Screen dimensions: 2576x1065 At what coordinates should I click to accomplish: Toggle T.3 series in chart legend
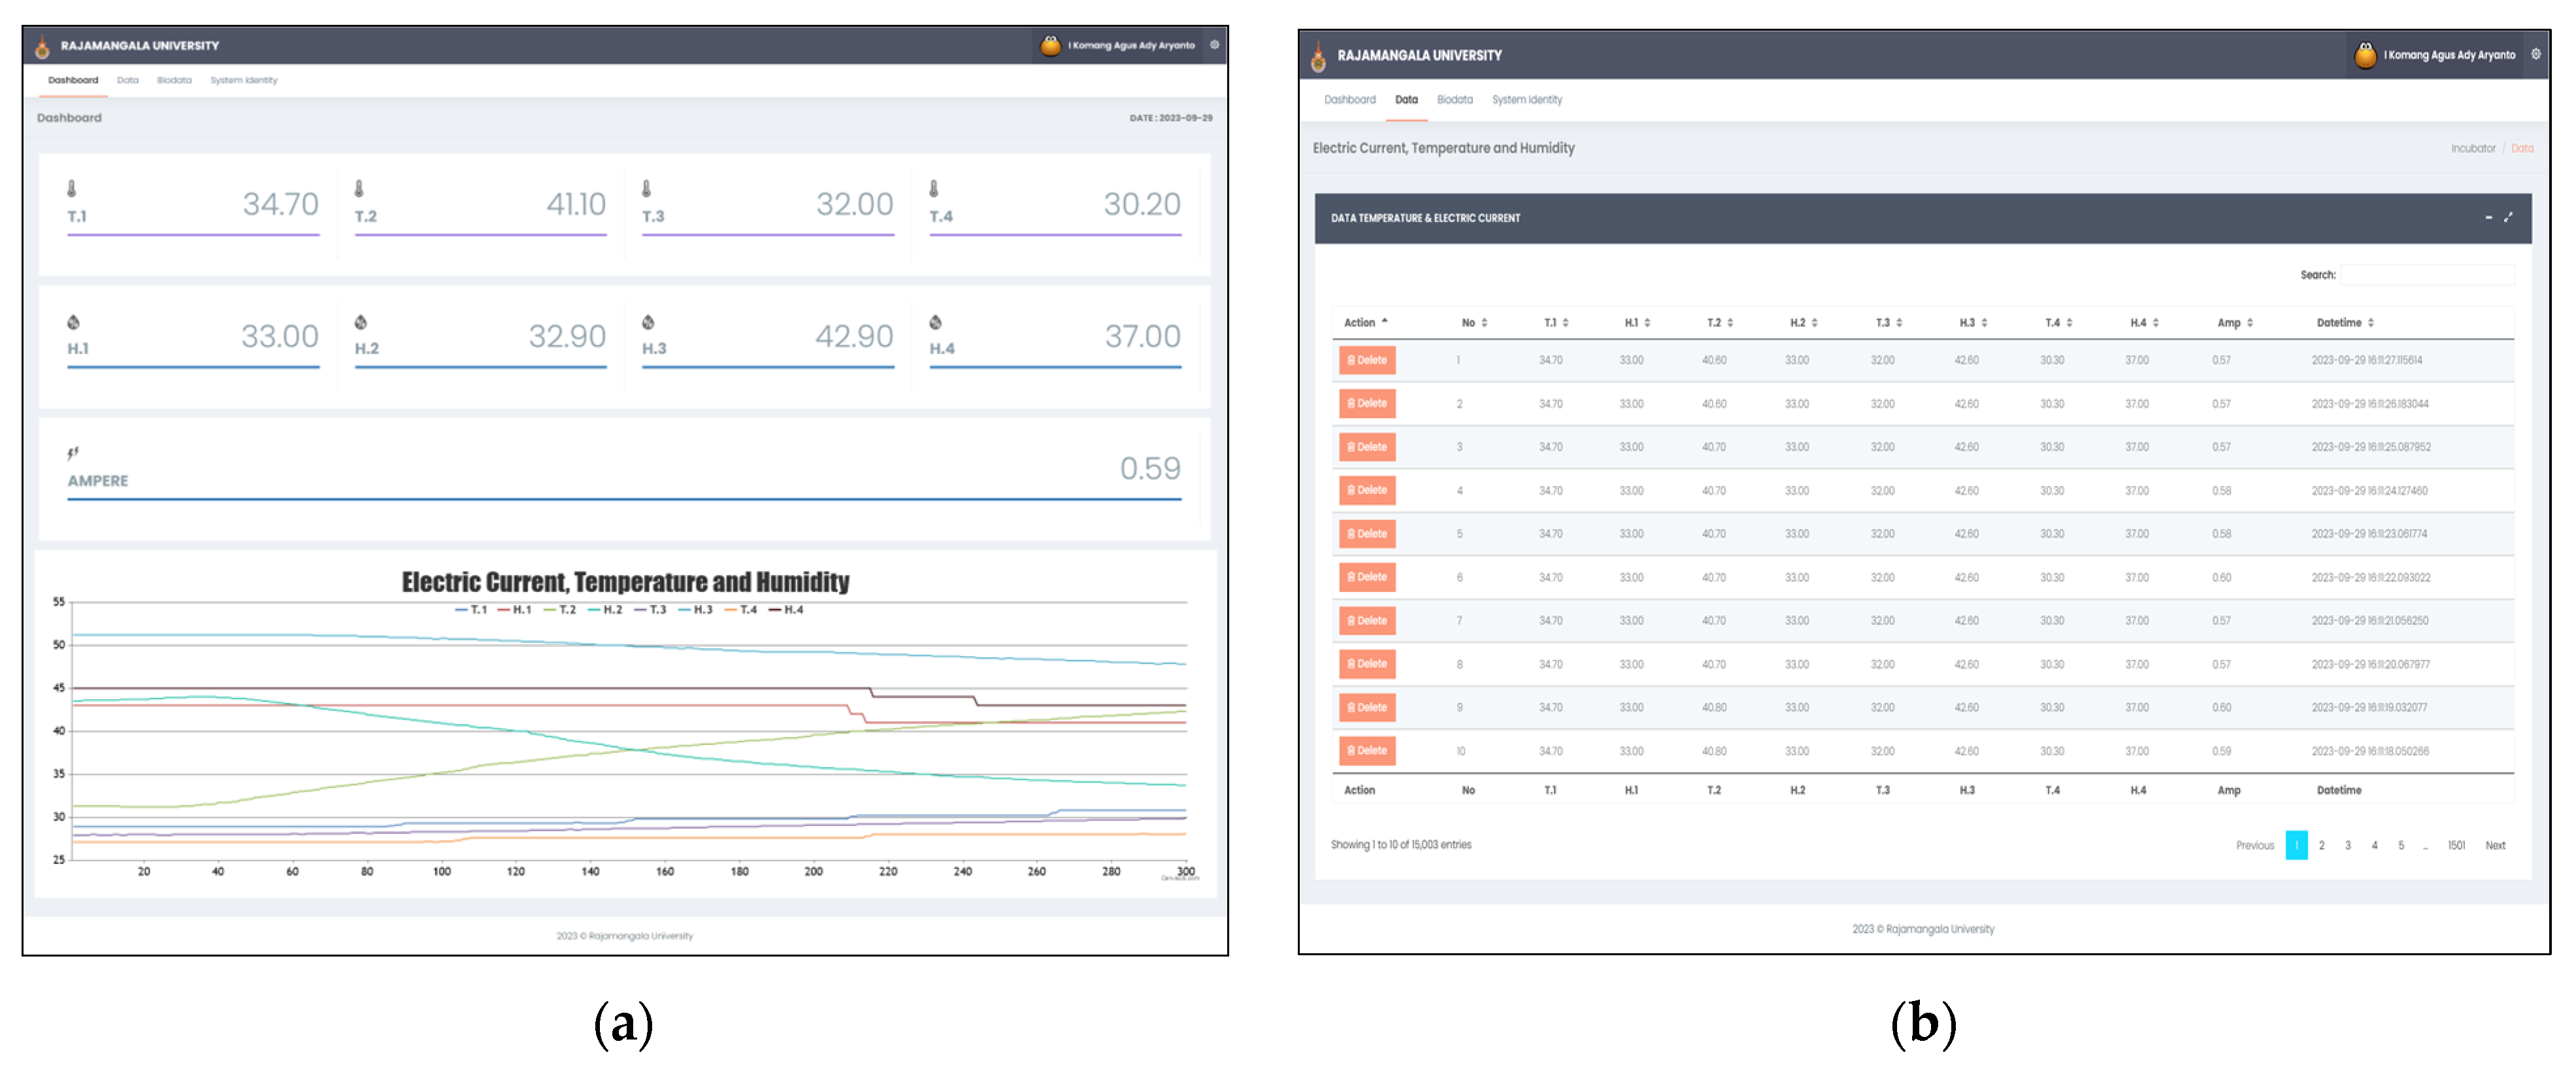click(650, 610)
